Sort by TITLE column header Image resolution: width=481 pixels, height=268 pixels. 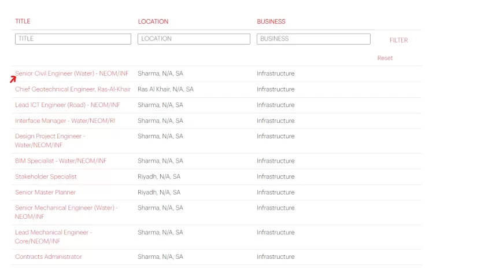point(23,21)
